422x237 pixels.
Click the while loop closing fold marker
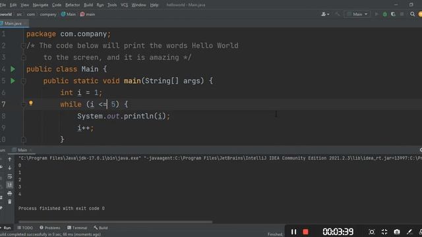24,140
